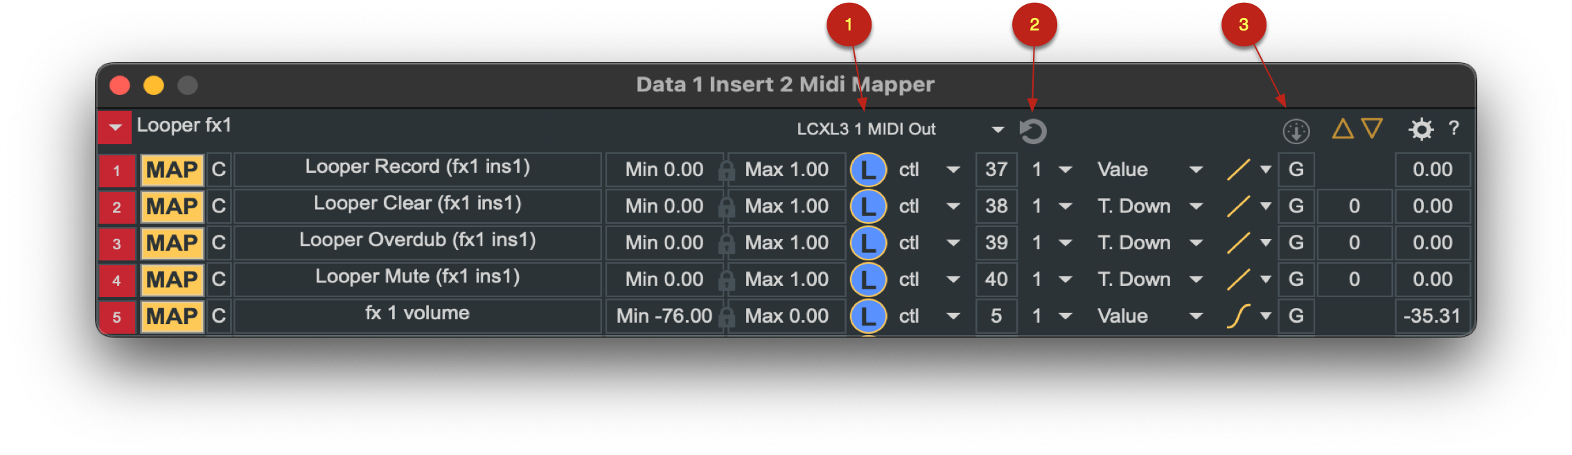Click the Min -76.00 field for fx 1 volume

click(664, 316)
